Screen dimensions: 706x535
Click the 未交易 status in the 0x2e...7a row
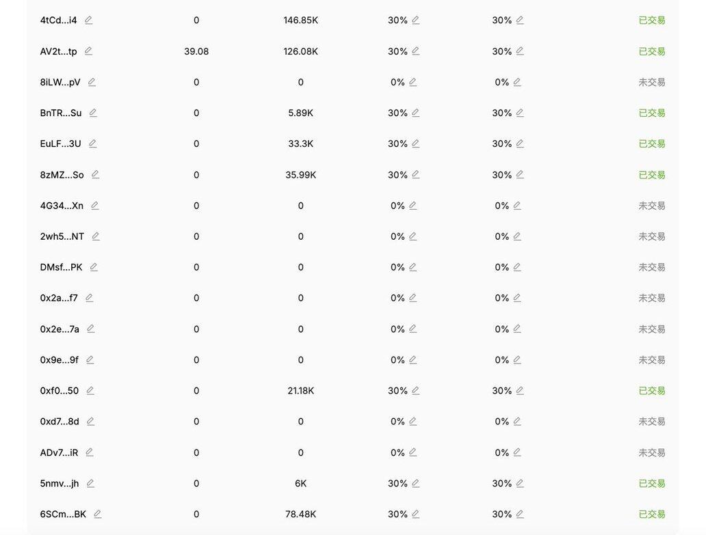pyautogui.click(x=651, y=329)
